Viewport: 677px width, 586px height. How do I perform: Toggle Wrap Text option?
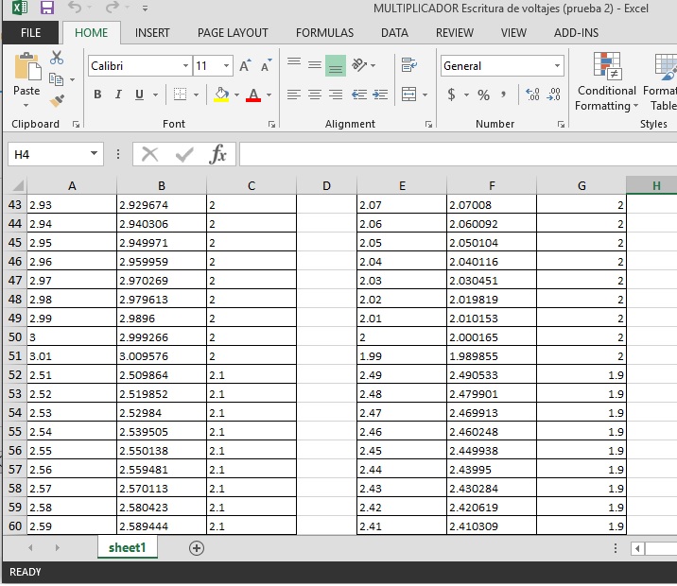(x=408, y=65)
